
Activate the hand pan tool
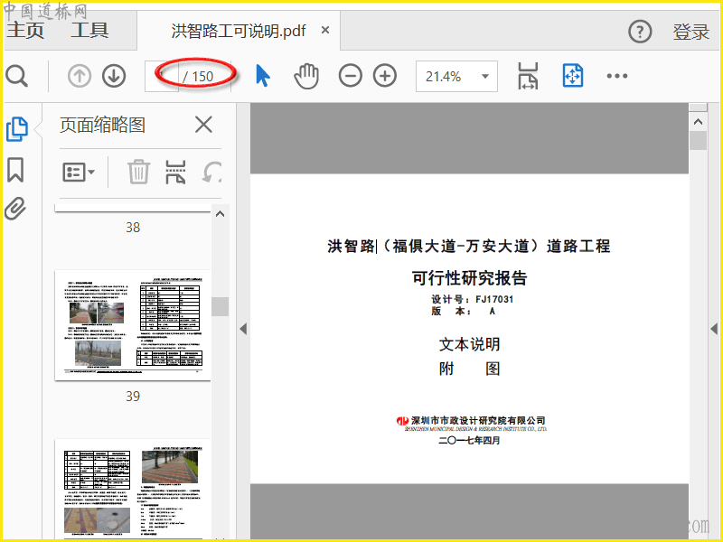(306, 77)
